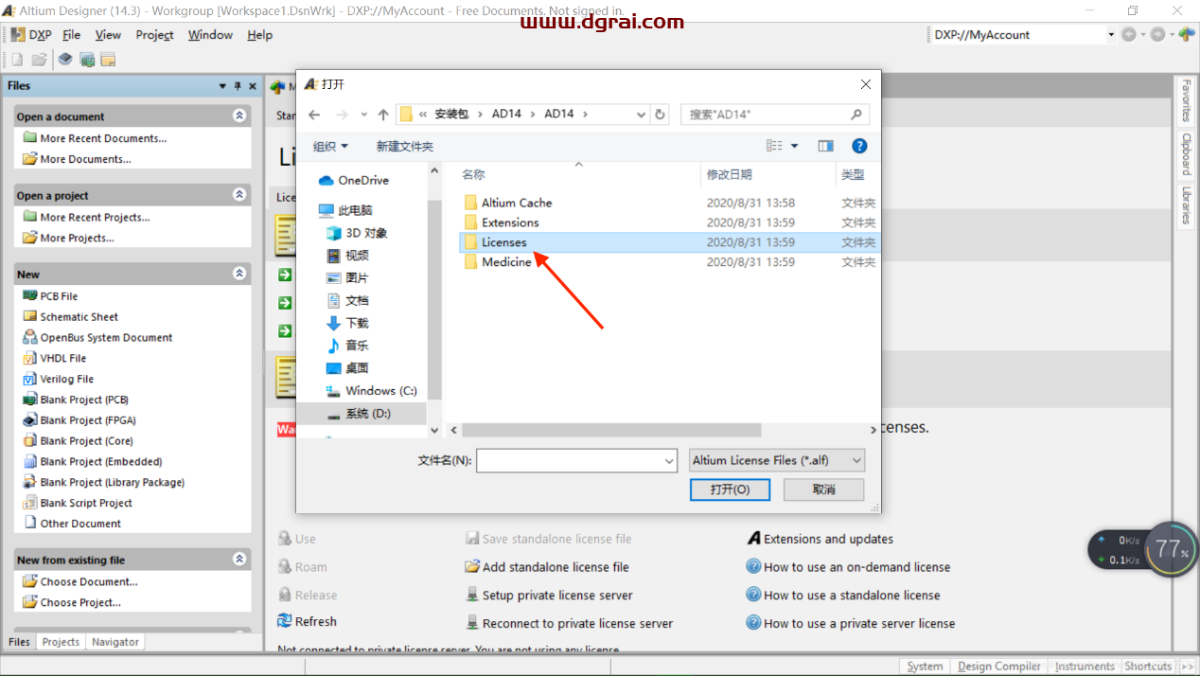Screen dimensions: 1200x676
Task: Collapse the New from existing file section
Action: (239, 559)
